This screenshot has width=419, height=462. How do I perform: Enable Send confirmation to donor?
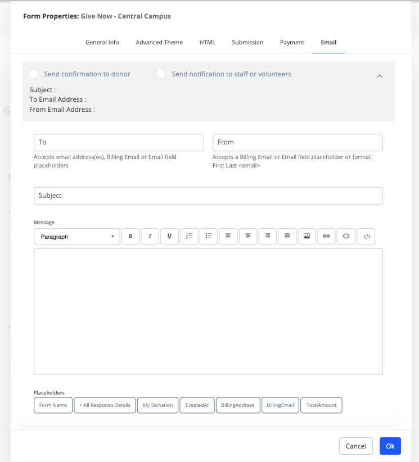pos(33,74)
